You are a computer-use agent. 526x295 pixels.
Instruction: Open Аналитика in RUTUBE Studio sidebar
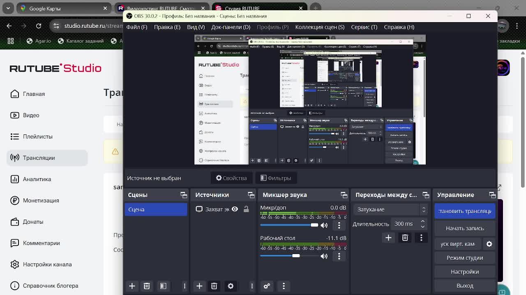click(x=47, y=179)
